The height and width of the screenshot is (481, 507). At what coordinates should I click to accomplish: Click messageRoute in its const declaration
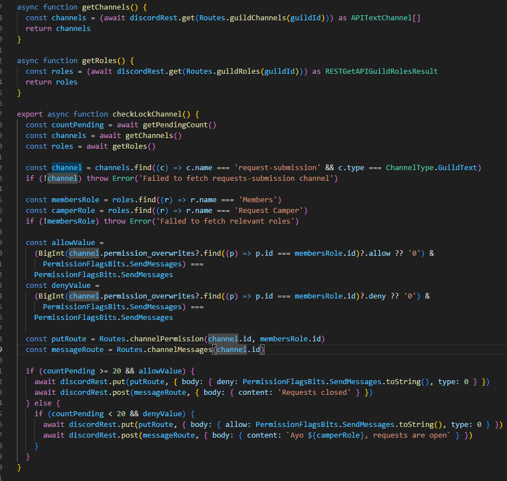click(x=78, y=349)
